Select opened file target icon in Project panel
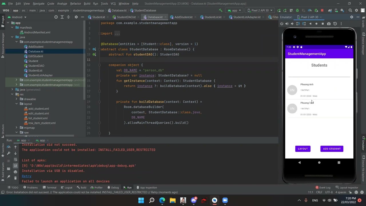Screen dimensions: 366x206 click(56, 17)
